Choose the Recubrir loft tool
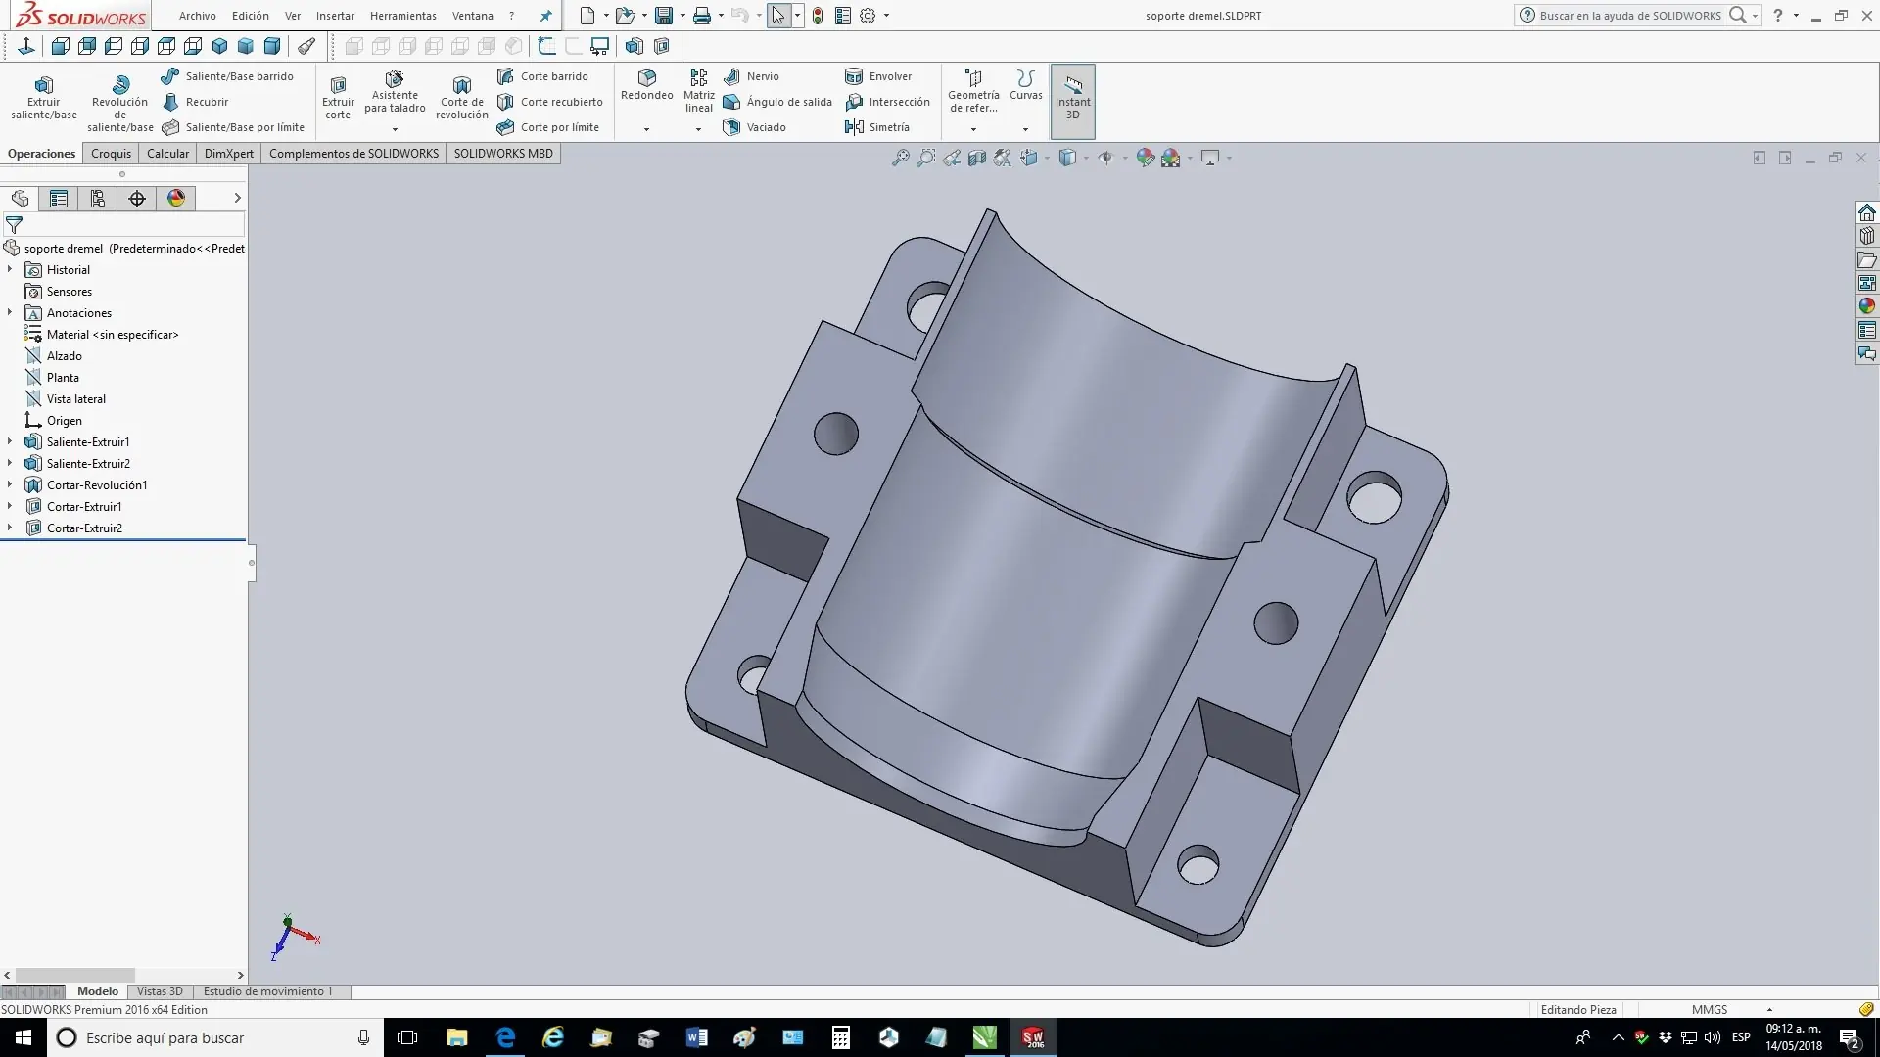This screenshot has height=1057, width=1880. point(195,102)
